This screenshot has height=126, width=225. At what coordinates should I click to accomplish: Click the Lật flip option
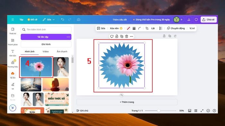[x=153, y=28]
